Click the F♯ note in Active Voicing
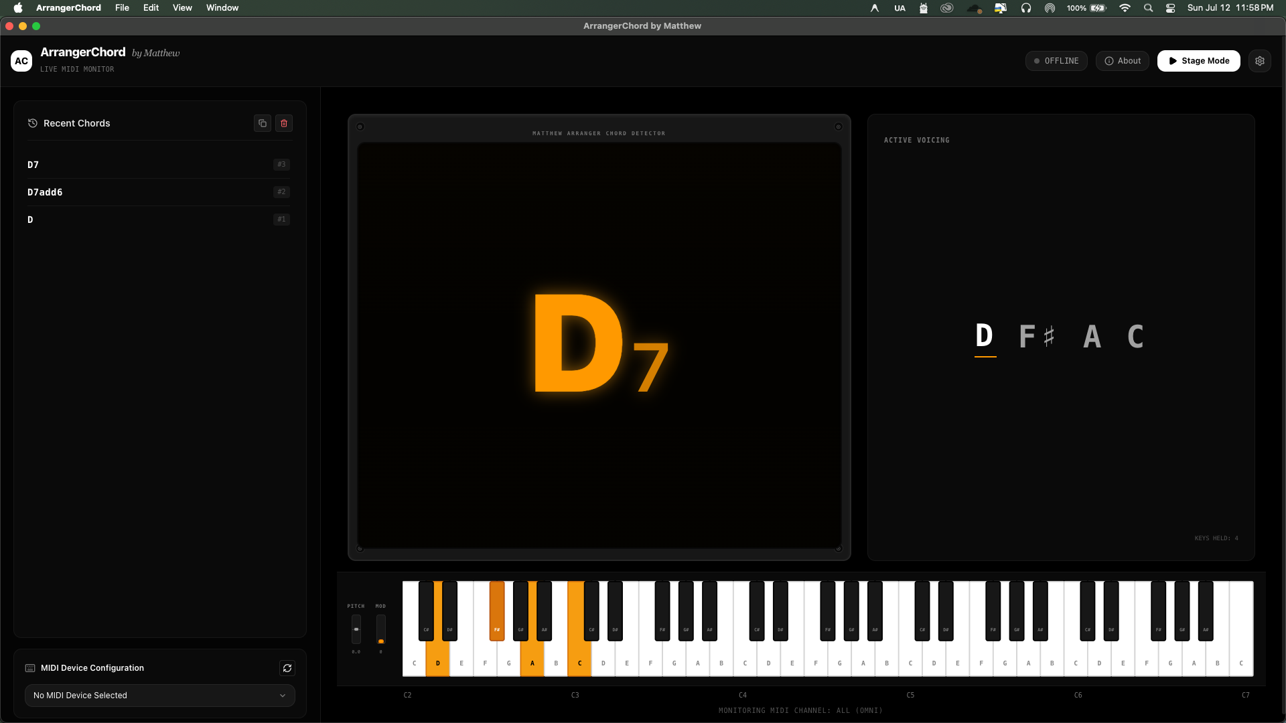1286x723 pixels. point(1038,336)
